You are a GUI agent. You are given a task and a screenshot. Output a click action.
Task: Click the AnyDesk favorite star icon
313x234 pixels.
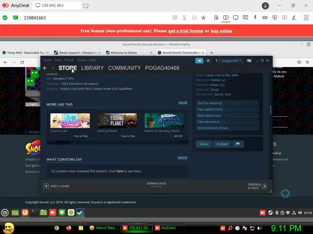(203, 18)
